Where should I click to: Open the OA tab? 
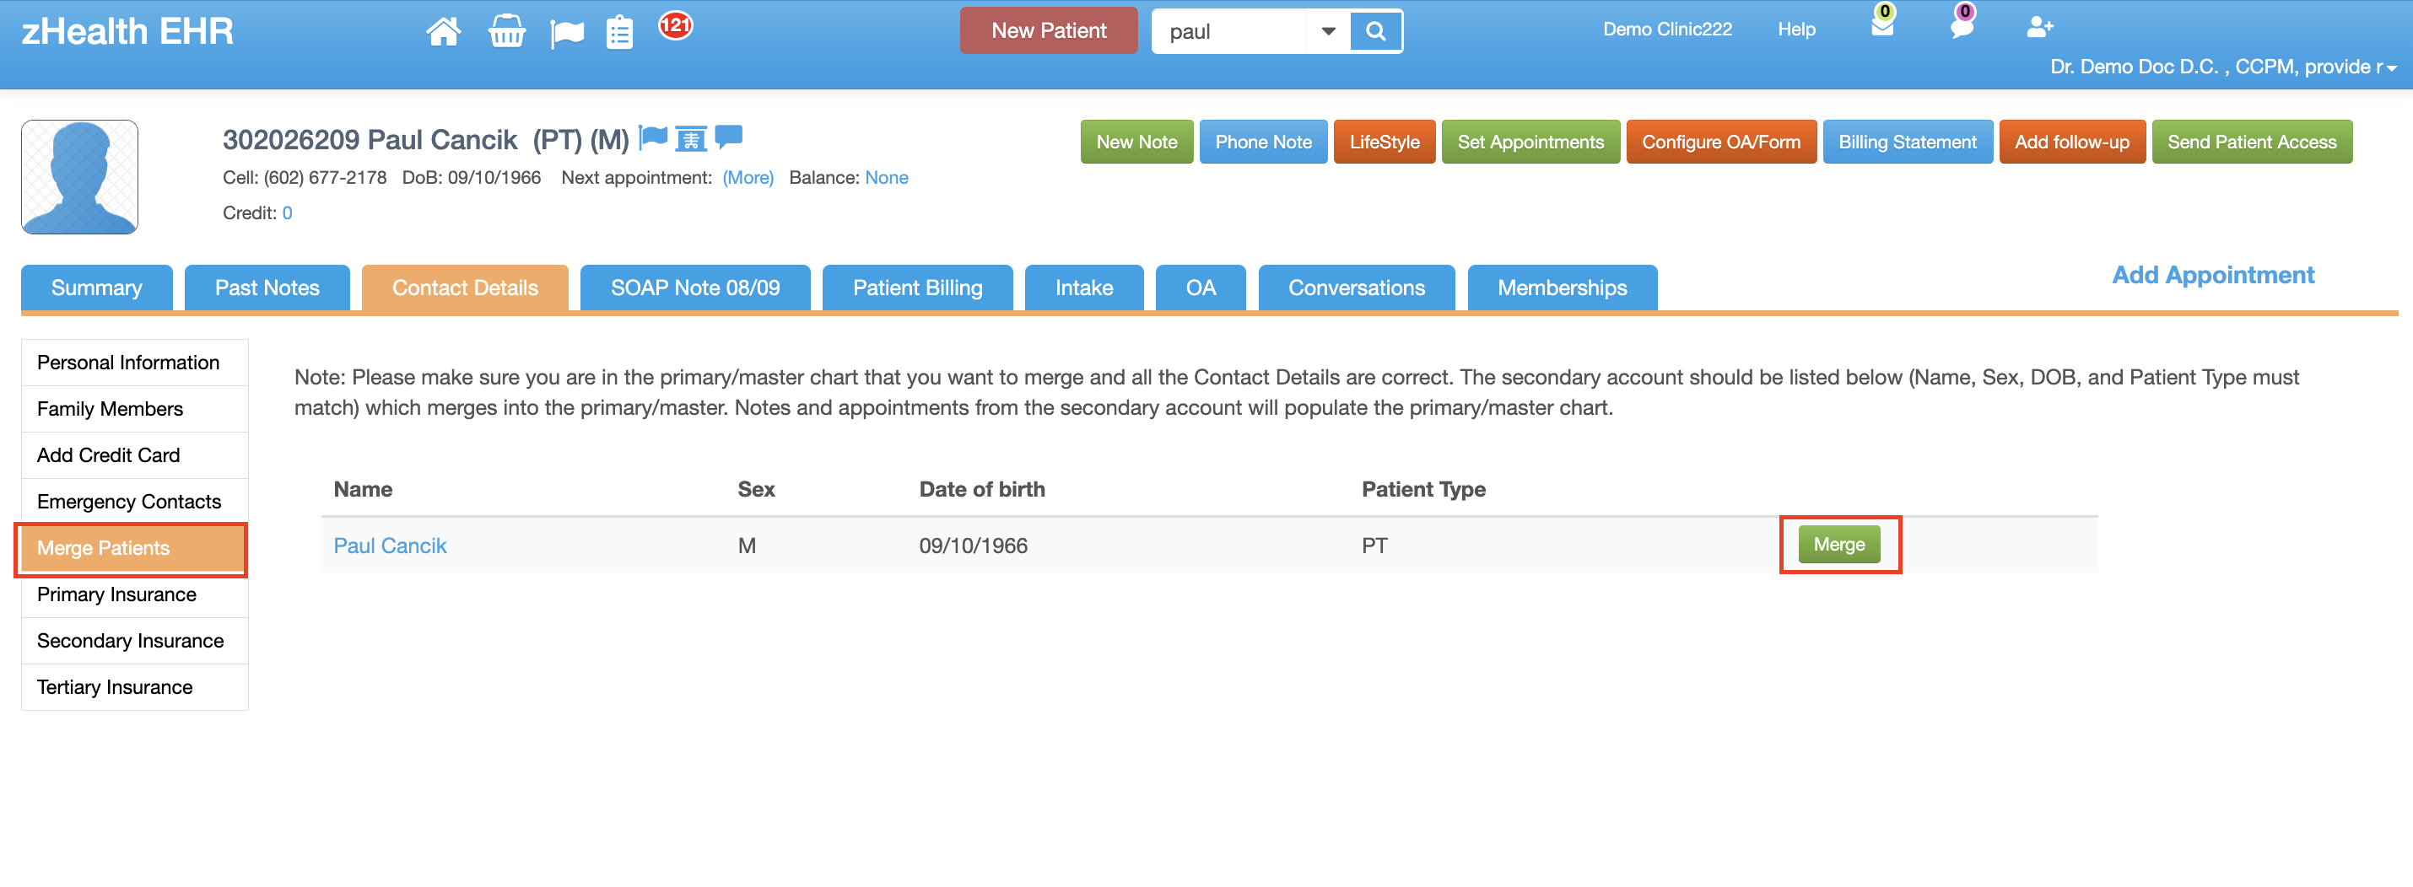[x=1201, y=288]
